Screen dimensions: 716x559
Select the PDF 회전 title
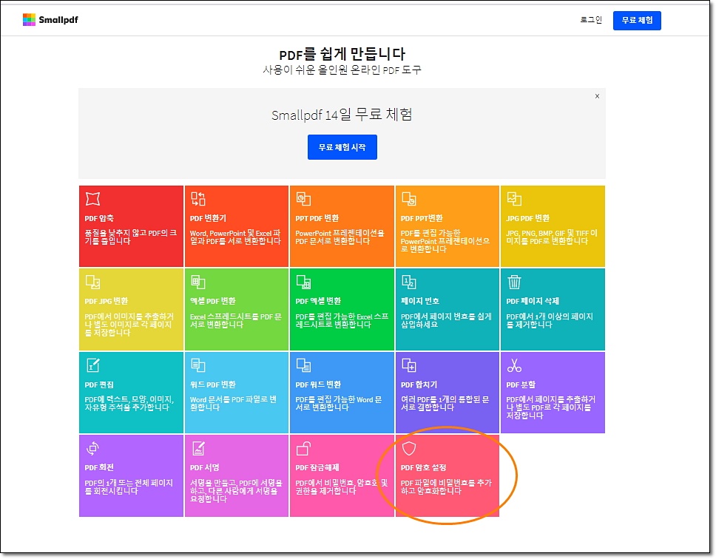pos(99,468)
